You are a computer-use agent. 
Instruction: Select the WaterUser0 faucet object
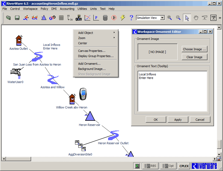16,73
